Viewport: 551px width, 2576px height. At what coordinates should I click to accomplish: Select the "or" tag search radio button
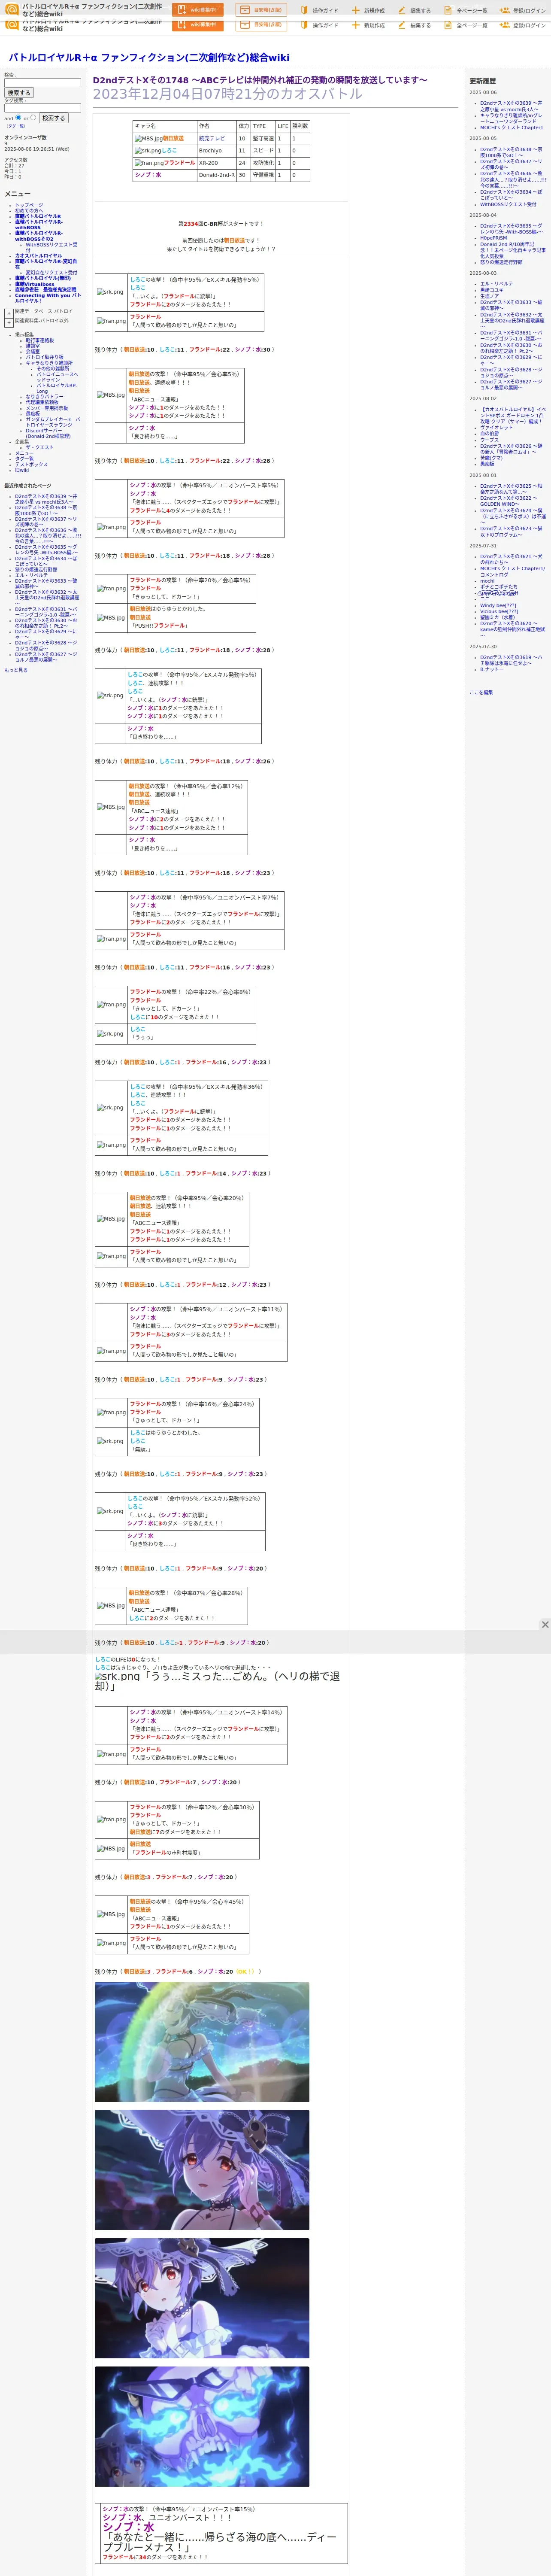[33, 117]
